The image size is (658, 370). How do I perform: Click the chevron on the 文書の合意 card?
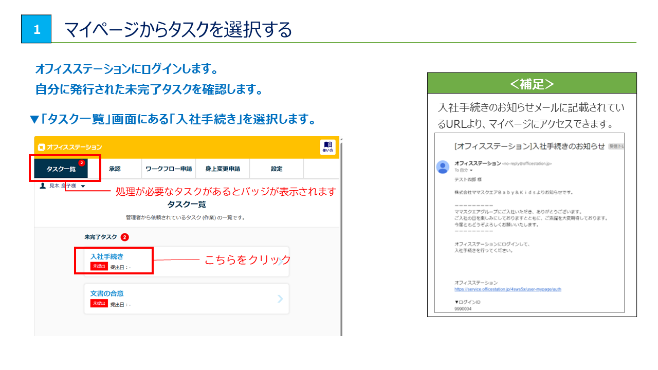[280, 299]
